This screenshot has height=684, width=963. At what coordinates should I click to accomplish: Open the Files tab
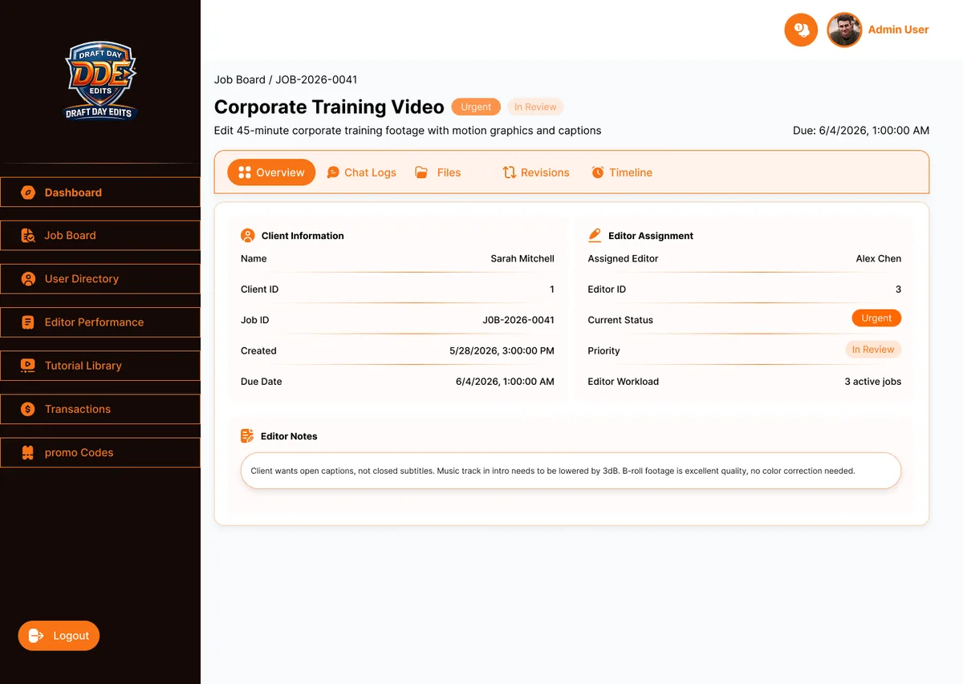(438, 172)
